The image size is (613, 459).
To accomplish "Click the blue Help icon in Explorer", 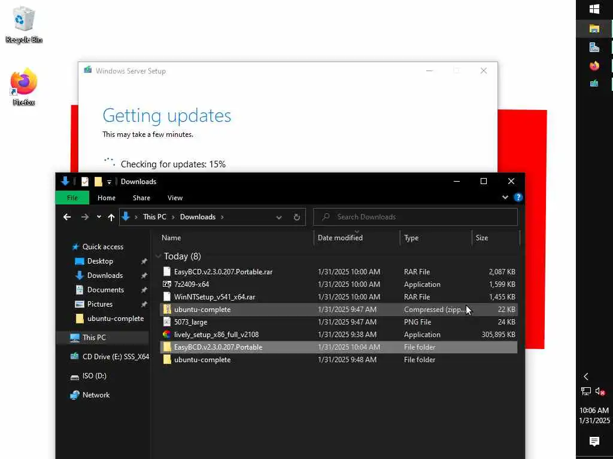I will pos(518,197).
